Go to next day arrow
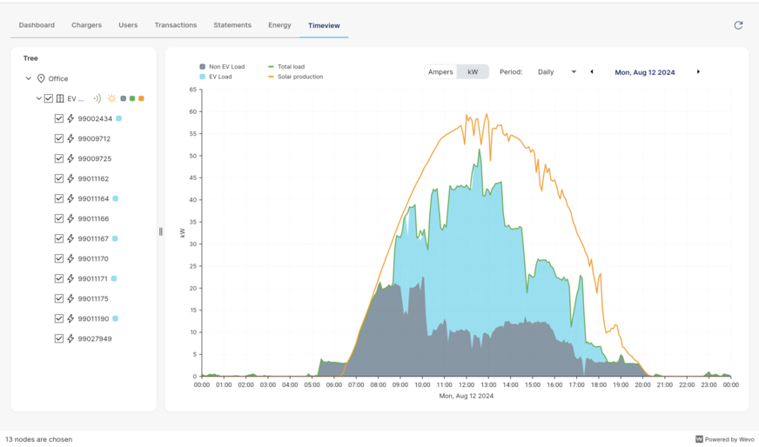Screen dimensions: 759x447 coord(698,72)
